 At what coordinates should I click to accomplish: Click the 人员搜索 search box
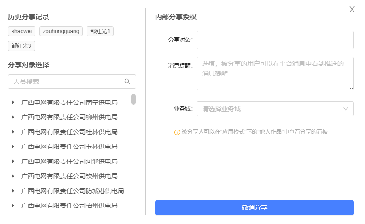coord(67,82)
